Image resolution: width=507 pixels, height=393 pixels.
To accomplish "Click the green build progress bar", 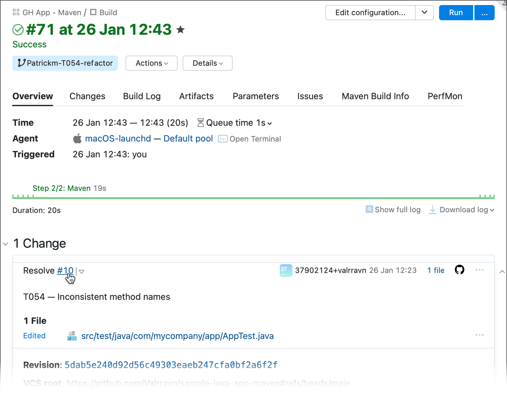I will tap(253, 197).
